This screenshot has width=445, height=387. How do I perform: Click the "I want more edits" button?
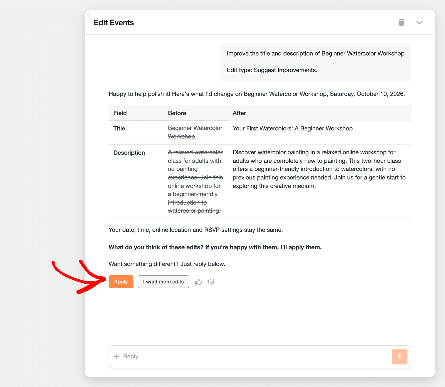pos(163,282)
